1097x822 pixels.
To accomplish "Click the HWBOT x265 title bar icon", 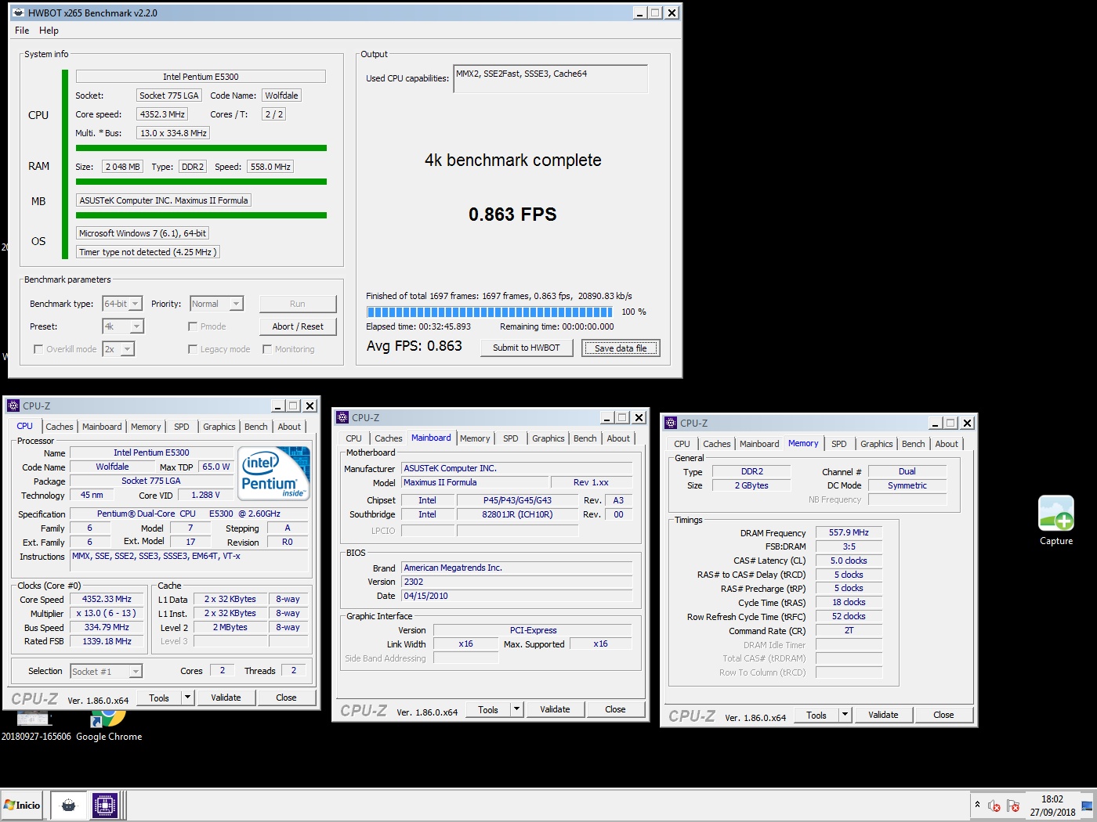I will click(19, 13).
